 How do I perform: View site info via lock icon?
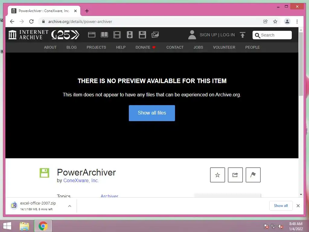coord(43,21)
